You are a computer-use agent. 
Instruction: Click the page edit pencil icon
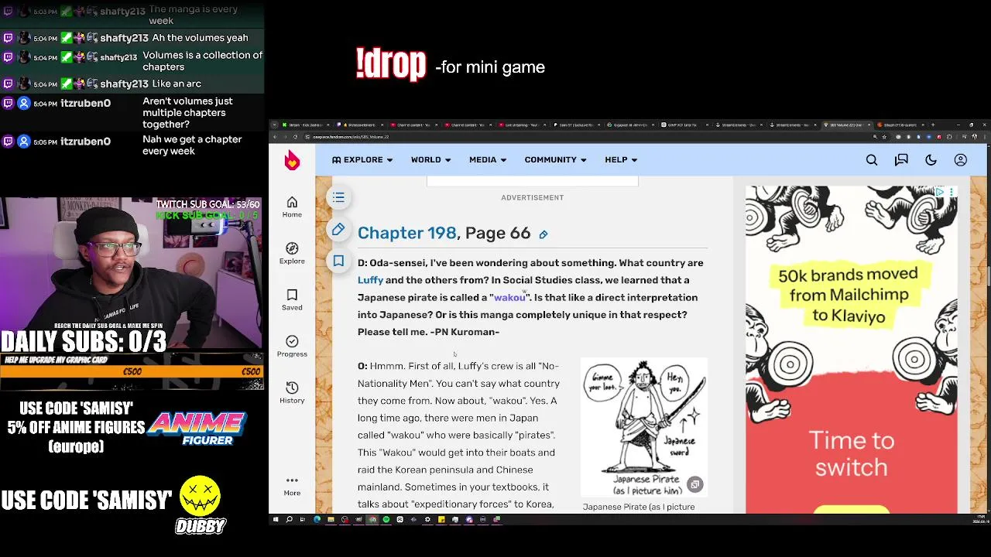[338, 230]
